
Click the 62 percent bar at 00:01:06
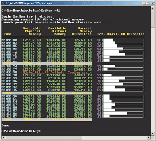[115, 113]
